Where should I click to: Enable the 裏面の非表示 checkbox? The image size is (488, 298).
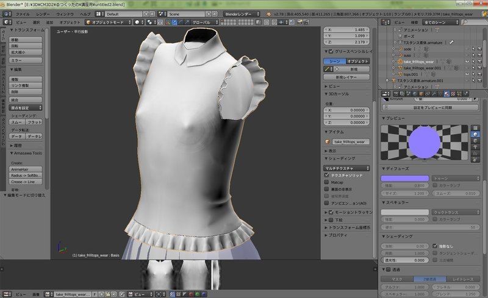[326, 189]
